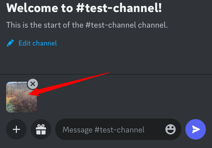This screenshot has width=212, height=148.
Task: Open the gift icon button
Action: pos(41,130)
